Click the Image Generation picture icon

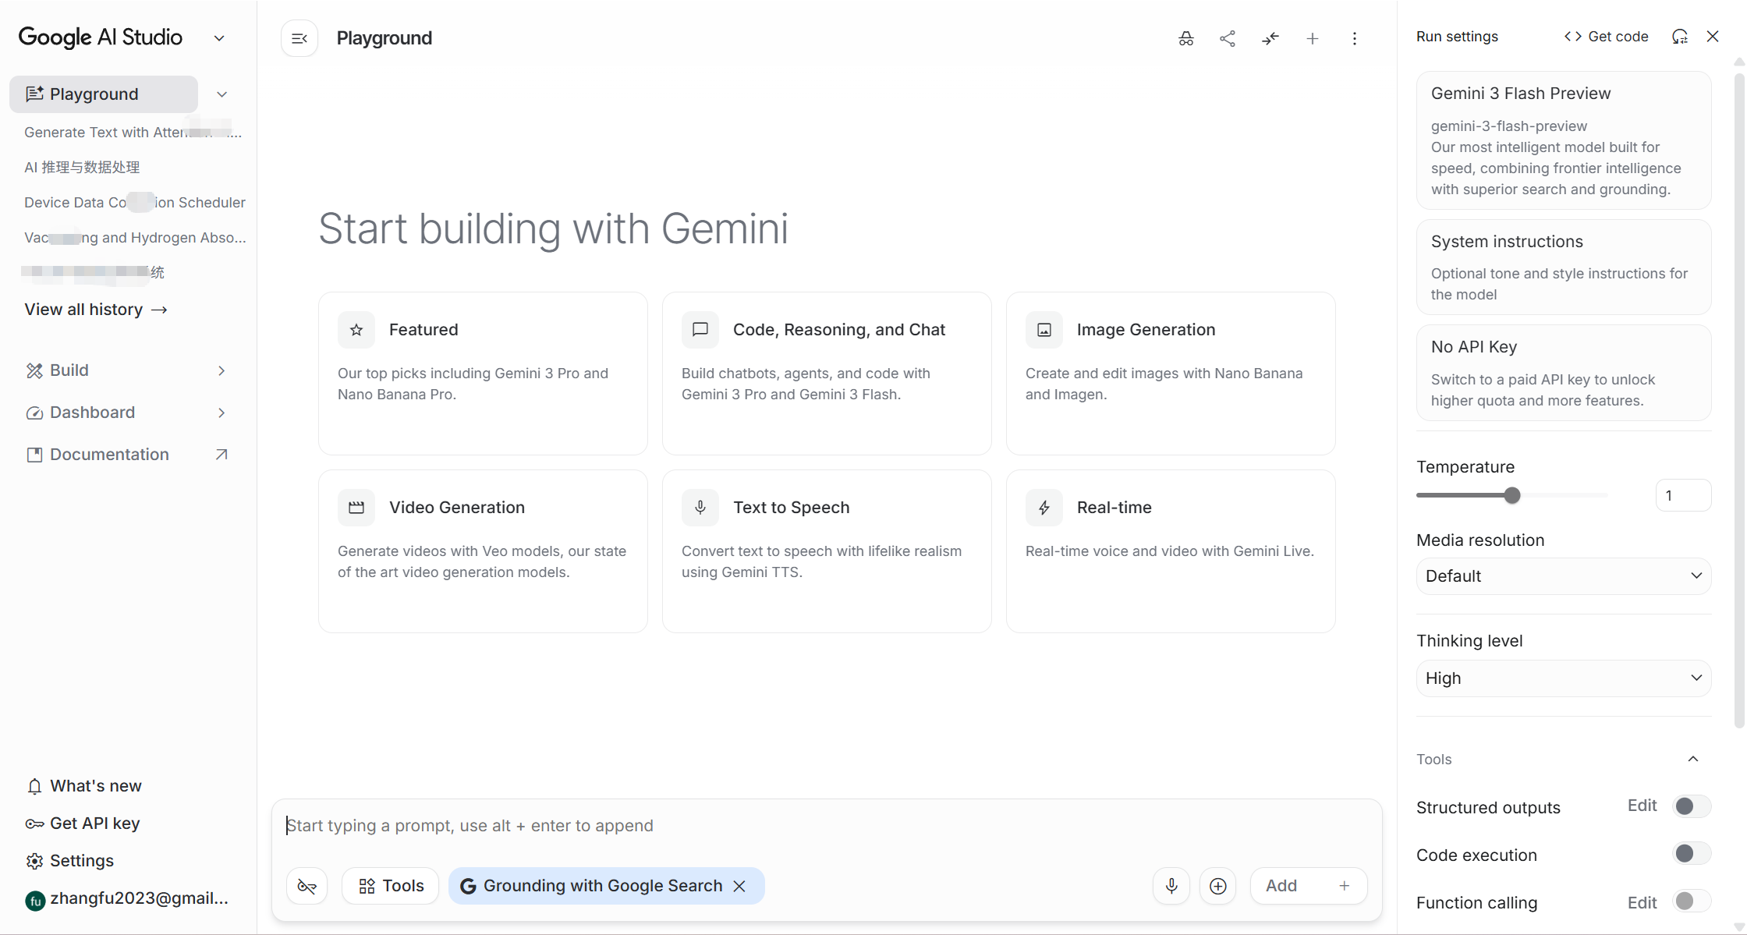coord(1044,330)
